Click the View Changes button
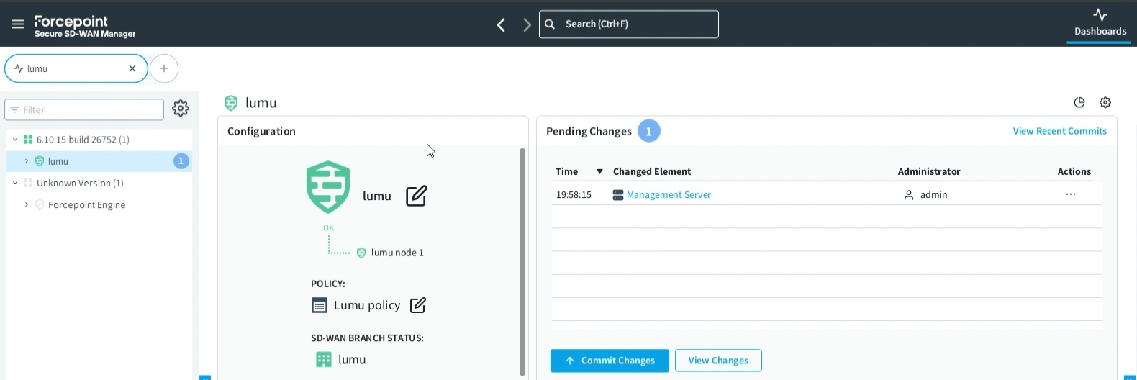The height and width of the screenshot is (380, 1137). pos(718,361)
